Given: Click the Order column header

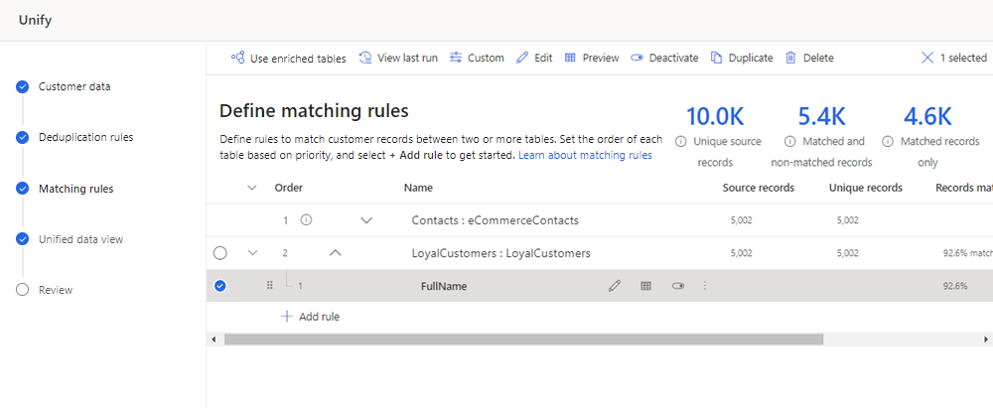Looking at the screenshot, I should [x=289, y=189].
